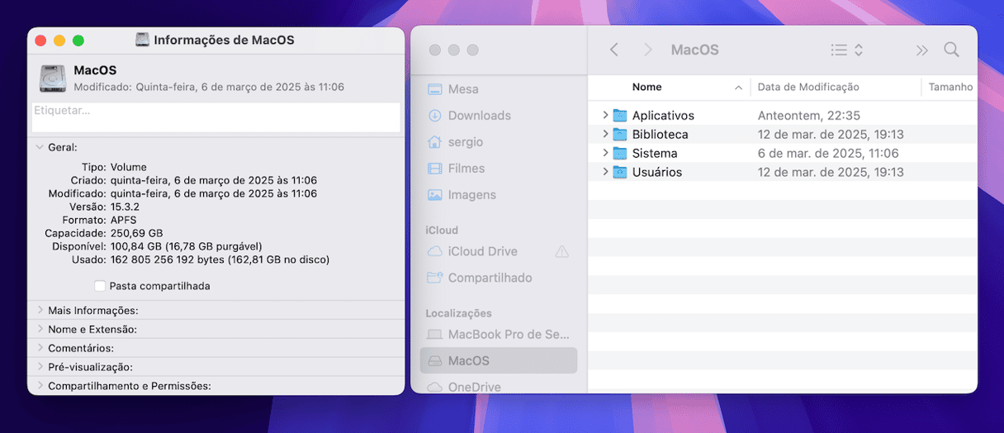Image resolution: width=1004 pixels, height=433 pixels.
Task: Select Biblioteca folder name
Action: (660, 135)
